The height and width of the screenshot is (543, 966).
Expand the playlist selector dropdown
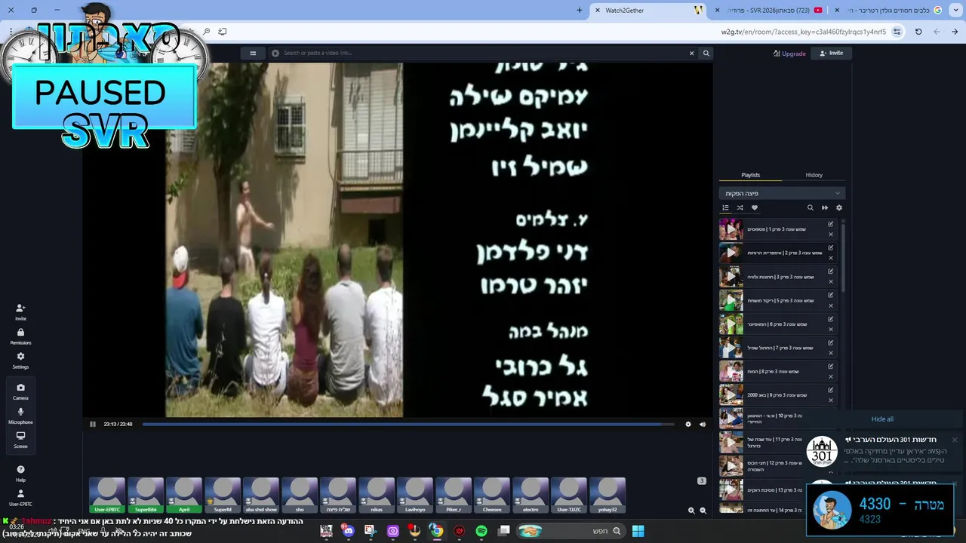point(782,193)
